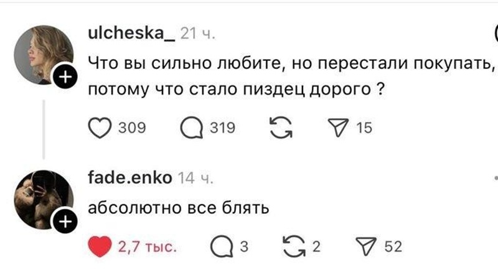Follow ulcheska_ using plus badge on avatar
498x275 pixels.
(x=65, y=77)
